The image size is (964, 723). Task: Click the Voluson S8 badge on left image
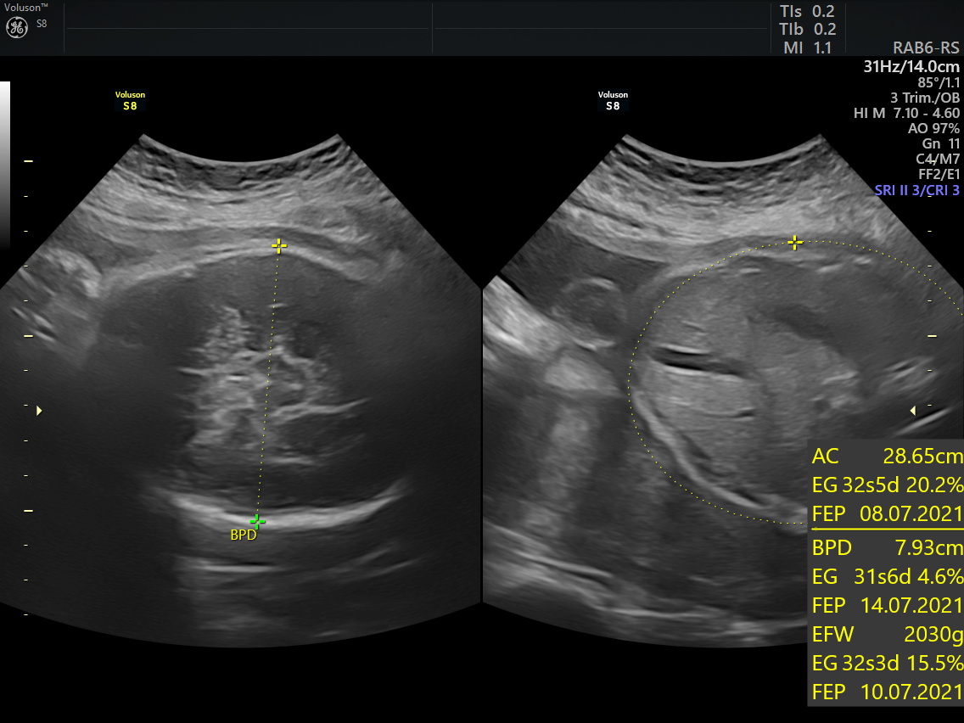point(130,101)
